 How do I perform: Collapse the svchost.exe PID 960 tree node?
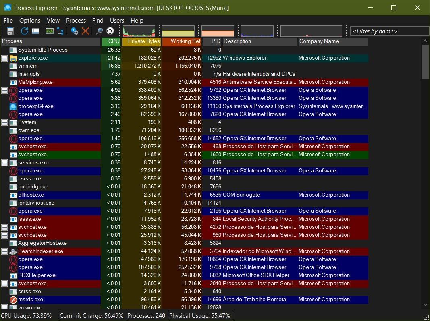point(5,235)
